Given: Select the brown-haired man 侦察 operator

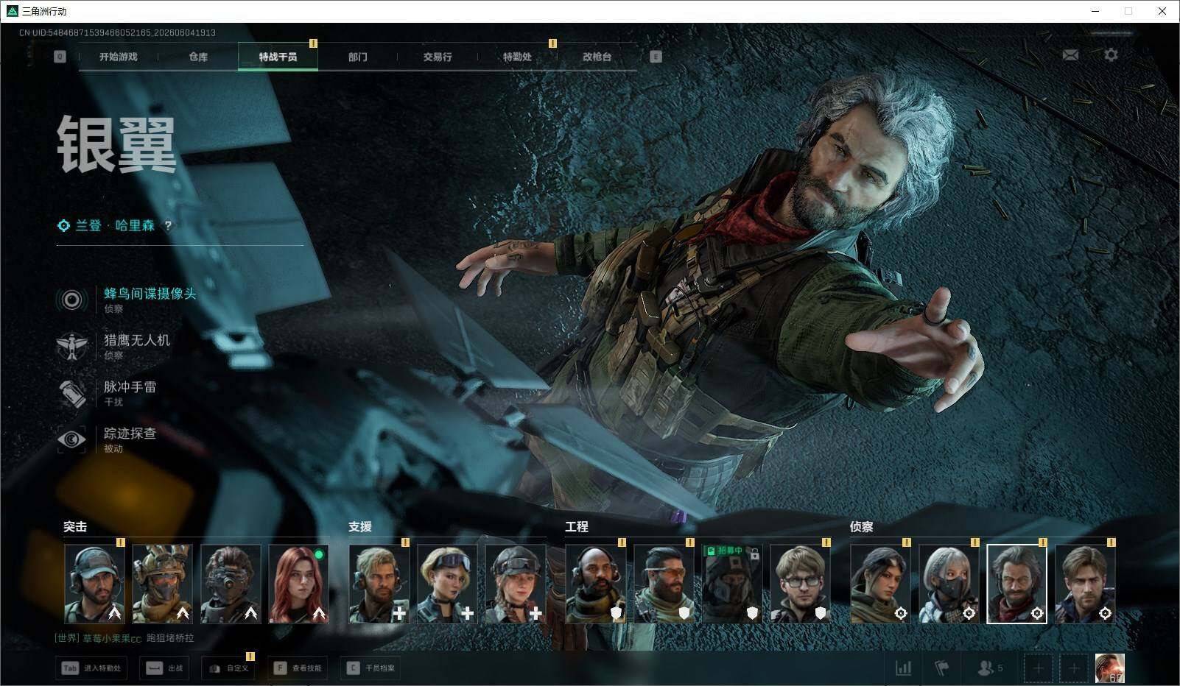Looking at the screenshot, I should [x=1085, y=584].
